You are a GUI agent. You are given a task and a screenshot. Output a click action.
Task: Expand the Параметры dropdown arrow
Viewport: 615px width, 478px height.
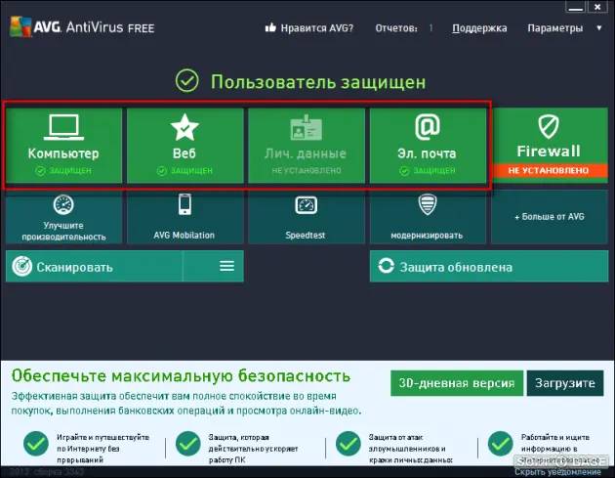(599, 28)
